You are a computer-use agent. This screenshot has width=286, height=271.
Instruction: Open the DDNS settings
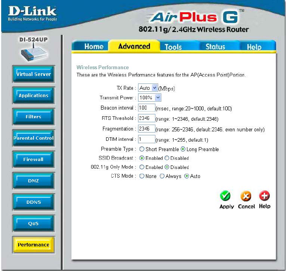[x=34, y=202]
